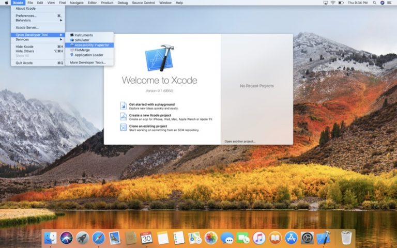Open Messages from the Dock
The image size is (397, 248).
(227, 238)
